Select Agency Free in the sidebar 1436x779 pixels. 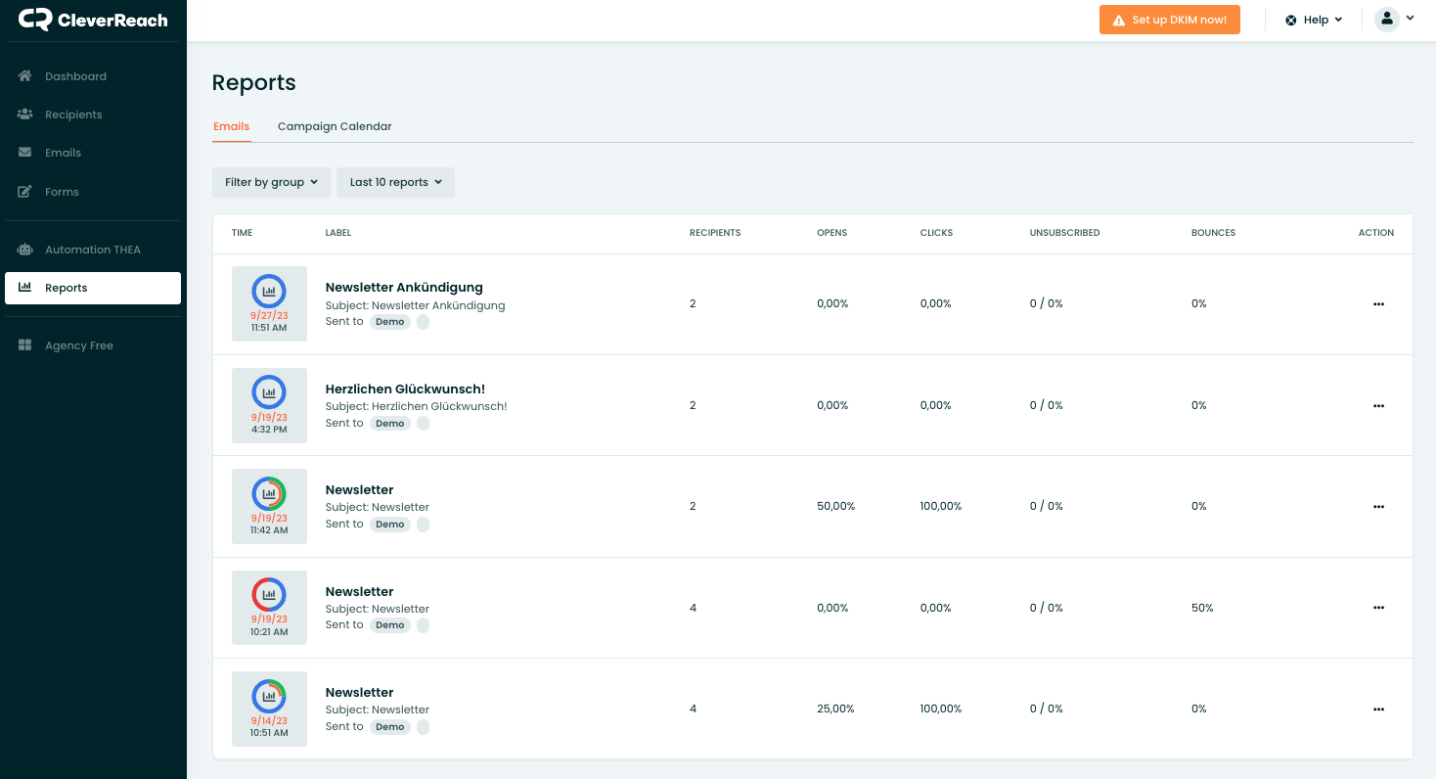(x=78, y=345)
